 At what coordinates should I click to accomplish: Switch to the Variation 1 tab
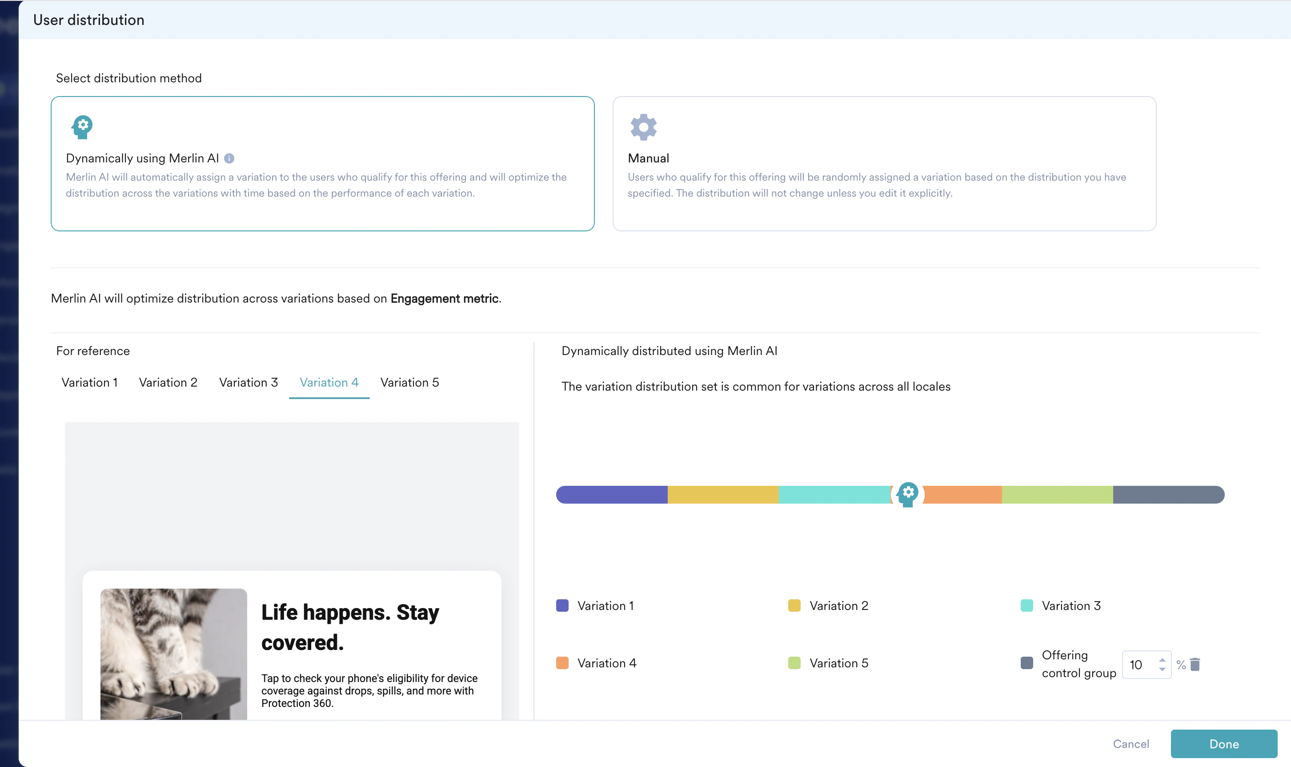[x=89, y=383]
